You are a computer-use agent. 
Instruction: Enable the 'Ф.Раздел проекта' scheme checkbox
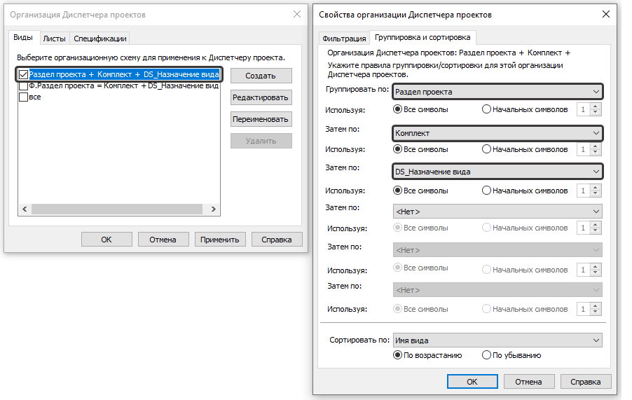pyautogui.click(x=24, y=85)
